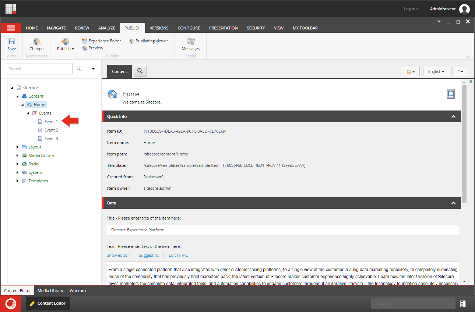This screenshot has width=475, height=312.
Task: Switch to the PRESENTATION ribbon tab
Action: (x=224, y=28)
